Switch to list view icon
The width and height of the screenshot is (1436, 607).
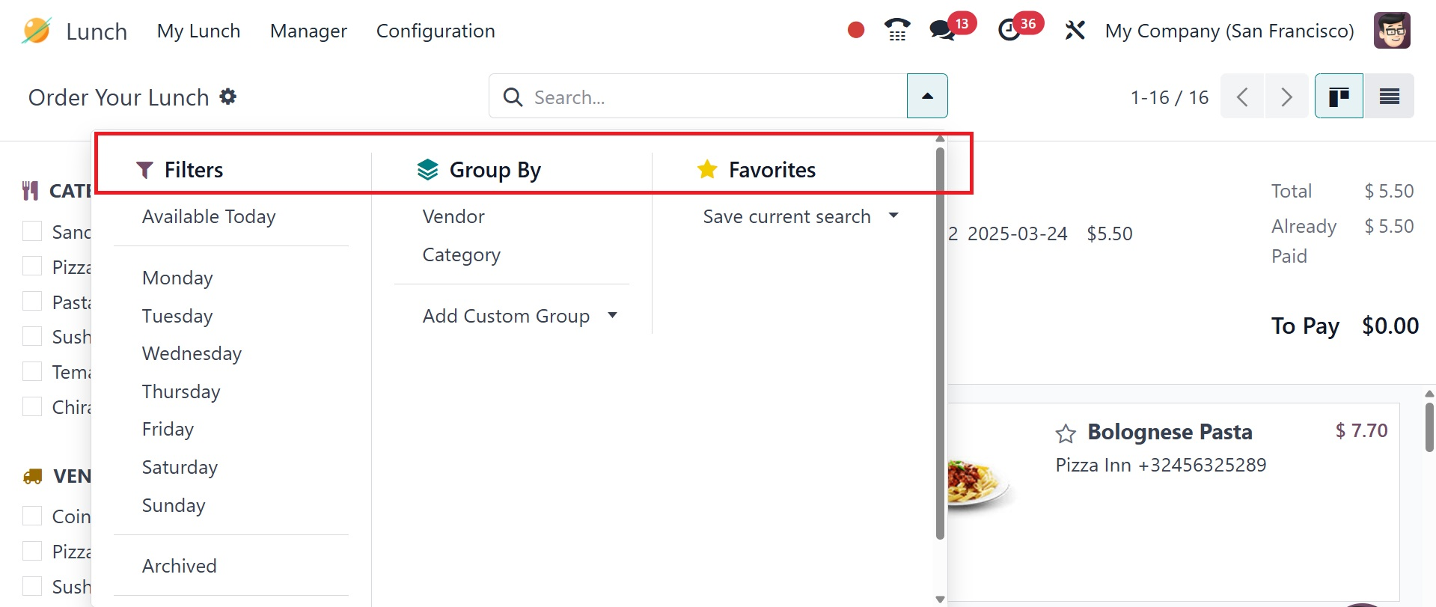[1389, 97]
